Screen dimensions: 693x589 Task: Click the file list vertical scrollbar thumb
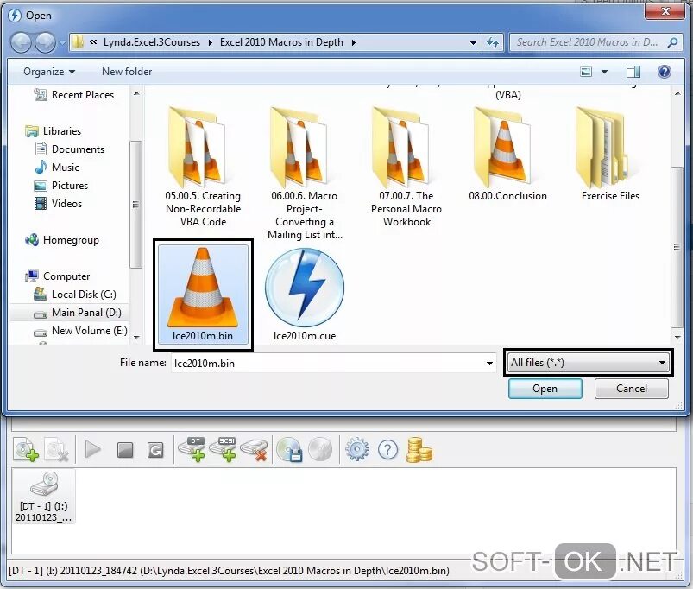pos(677,247)
